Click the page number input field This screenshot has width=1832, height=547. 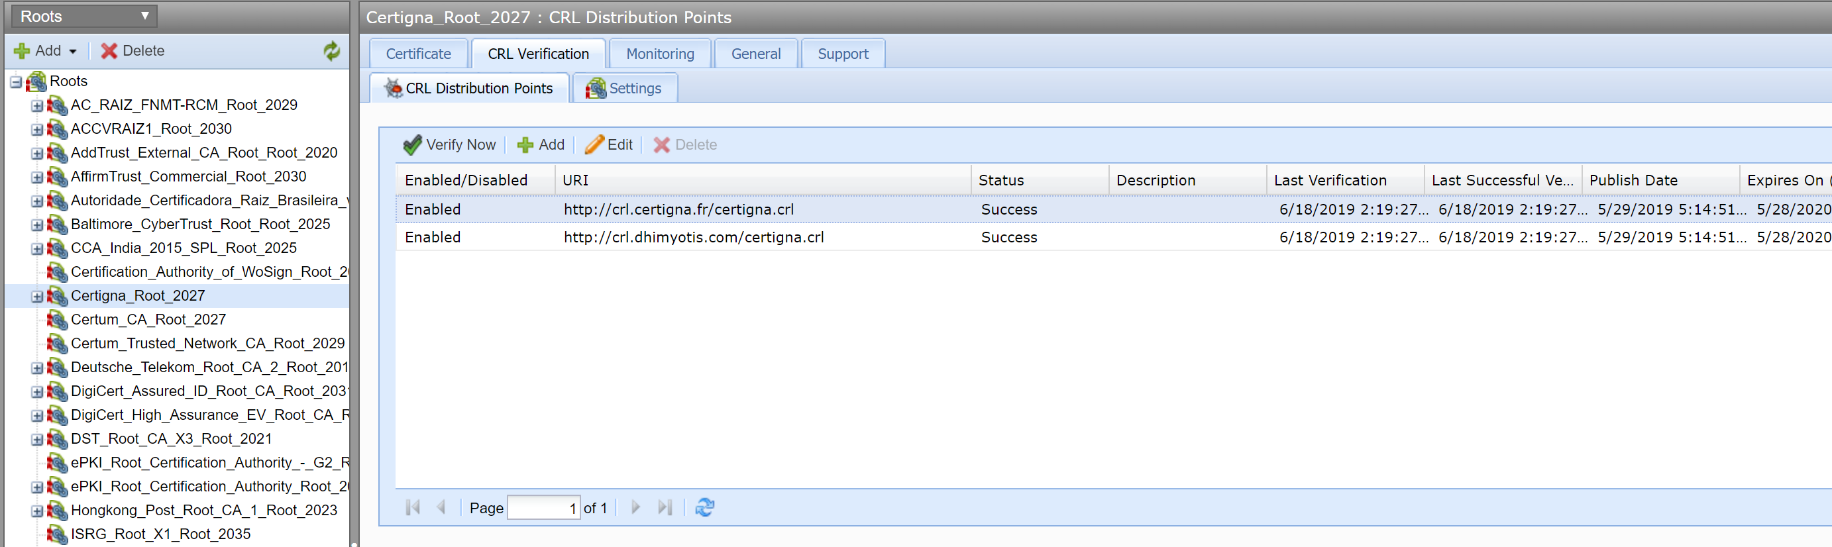[x=543, y=507]
